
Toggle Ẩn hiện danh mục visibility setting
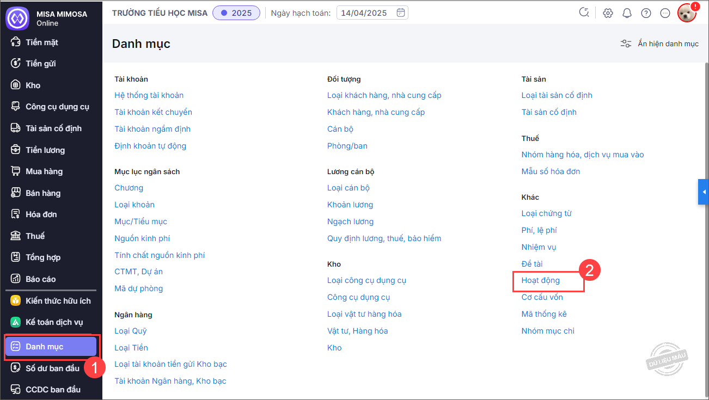(659, 44)
